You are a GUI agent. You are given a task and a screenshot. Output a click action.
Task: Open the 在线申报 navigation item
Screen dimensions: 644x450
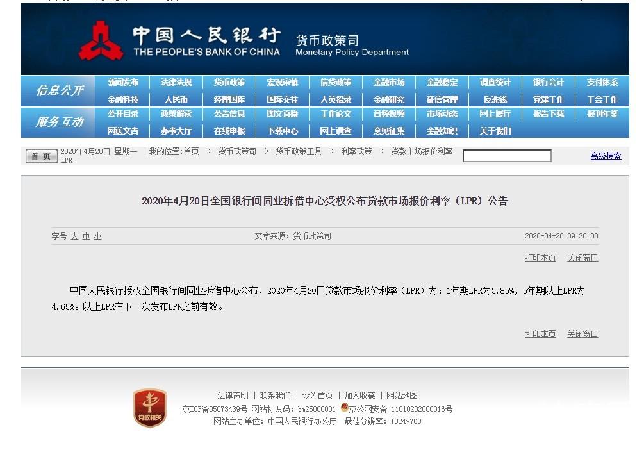229,131
